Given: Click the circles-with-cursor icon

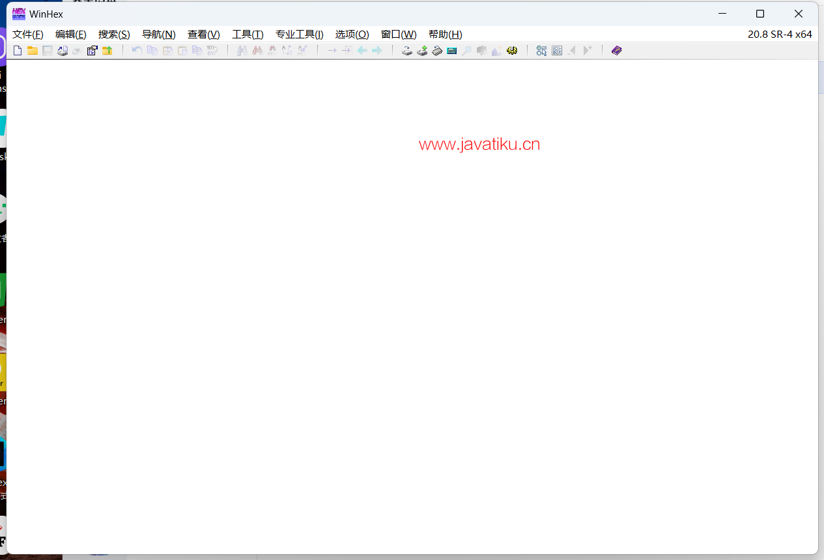Looking at the screenshot, I should click(x=542, y=50).
